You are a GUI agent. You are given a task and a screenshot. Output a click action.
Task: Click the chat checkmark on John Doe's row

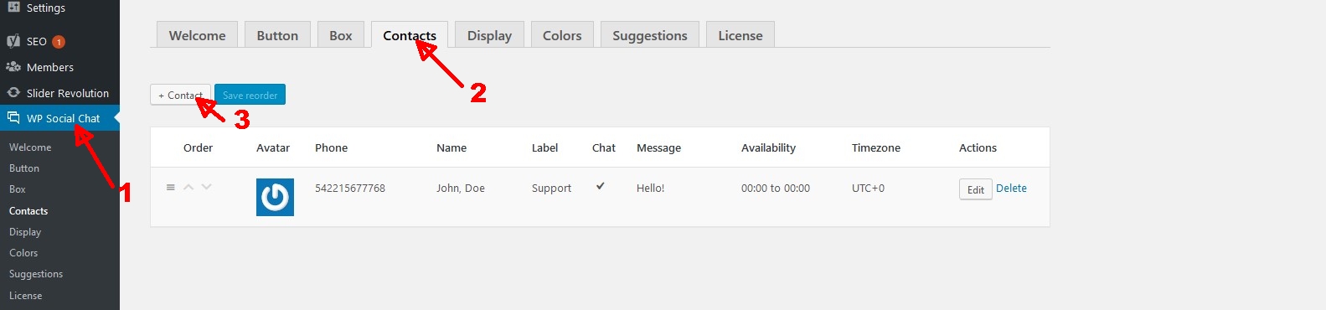click(x=601, y=186)
